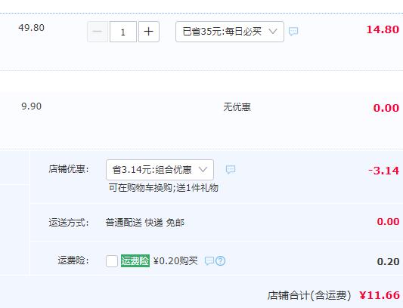Click the 可在购物车换购;送1件礼物 note

[x=163, y=188]
